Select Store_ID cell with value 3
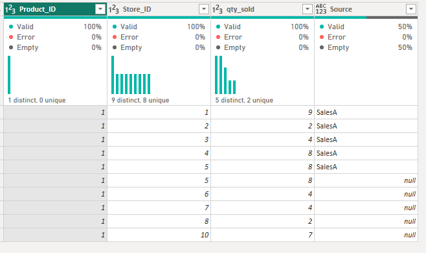This screenshot has height=253, width=426. pyautogui.click(x=159, y=139)
